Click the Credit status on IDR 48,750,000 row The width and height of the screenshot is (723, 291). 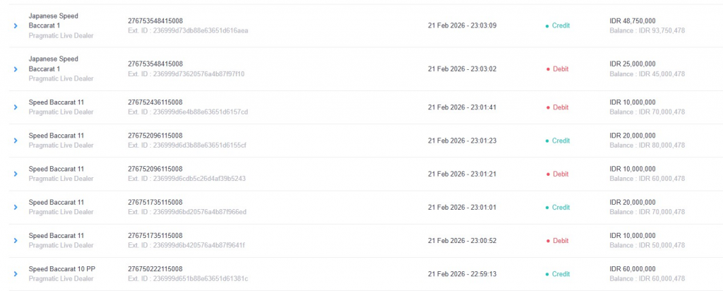[x=561, y=25]
